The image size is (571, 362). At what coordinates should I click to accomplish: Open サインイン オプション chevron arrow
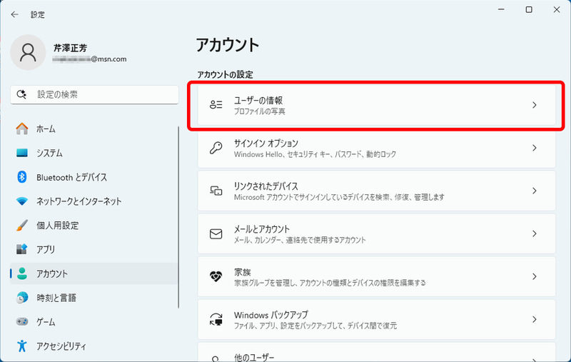click(x=534, y=148)
